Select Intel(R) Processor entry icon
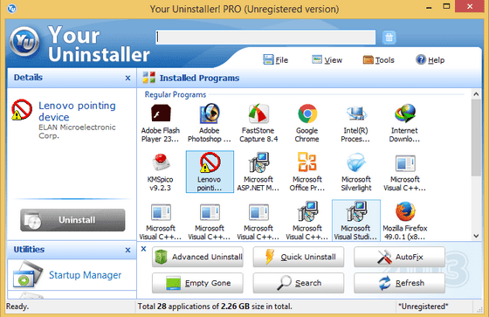Screen dimensions: 489x317 (356, 114)
